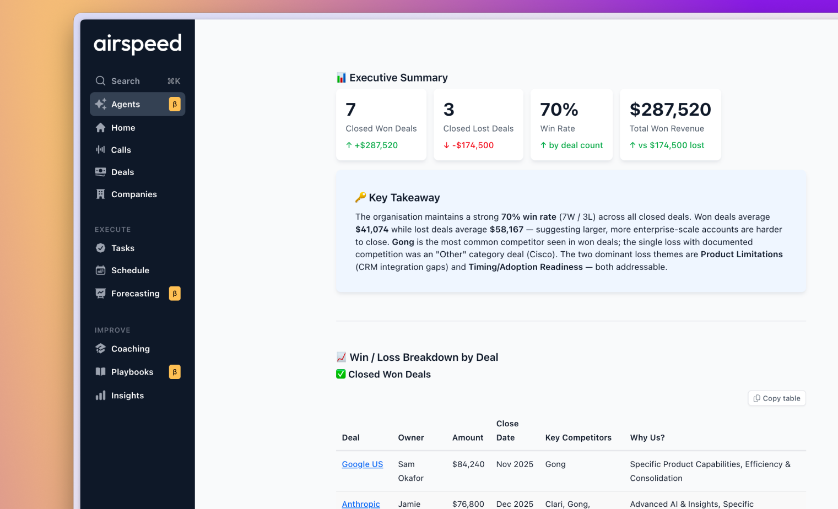Image resolution: width=838 pixels, height=509 pixels.
Task: Click the Key Takeaway heading
Action: click(x=404, y=197)
